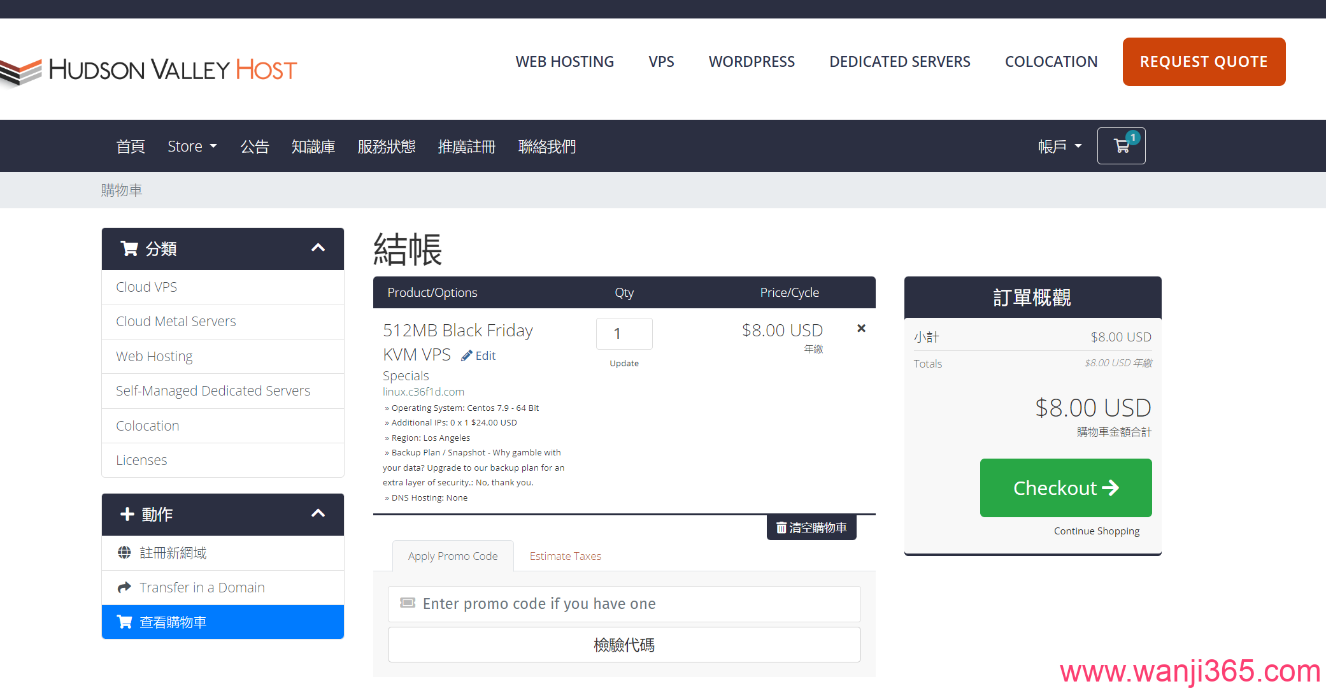This screenshot has height=693, width=1326.
Task: Click the quantity field for the VPS
Action: (x=624, y=334)
